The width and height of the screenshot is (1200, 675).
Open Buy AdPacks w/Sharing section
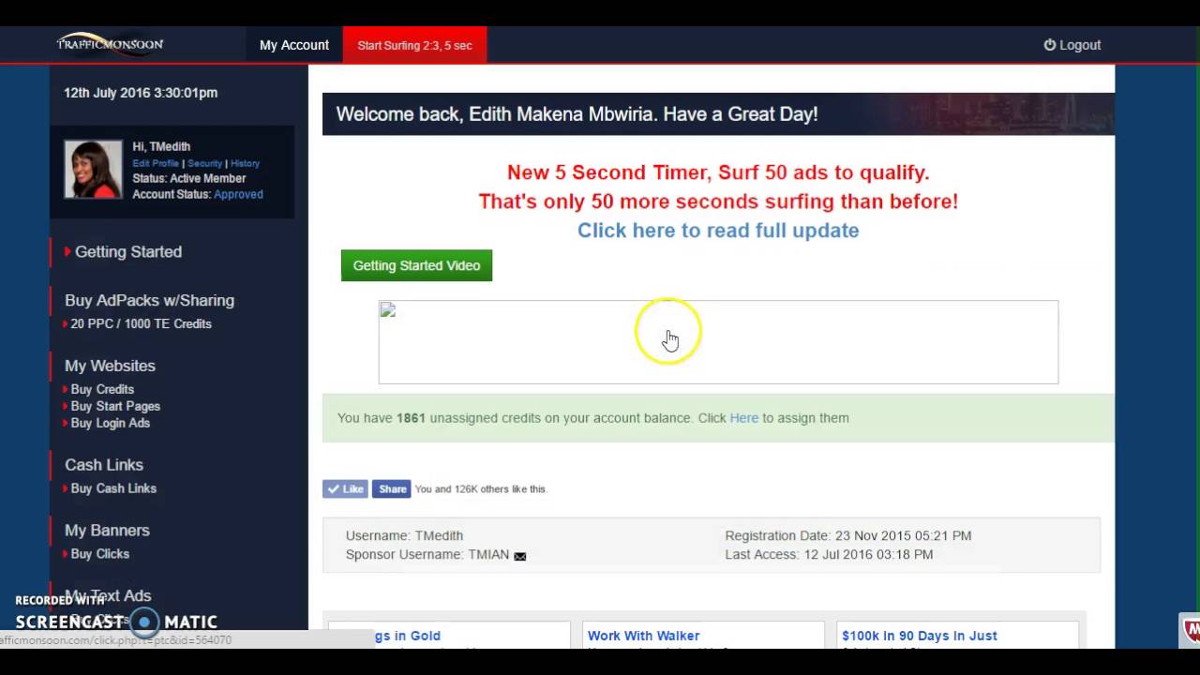pos(149,300)
